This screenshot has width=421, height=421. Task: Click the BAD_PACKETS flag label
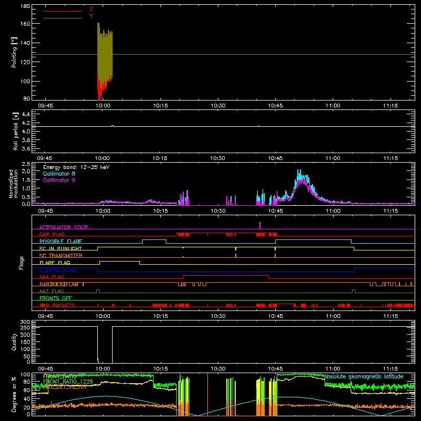pyautogui.click(x=57, y=305)
